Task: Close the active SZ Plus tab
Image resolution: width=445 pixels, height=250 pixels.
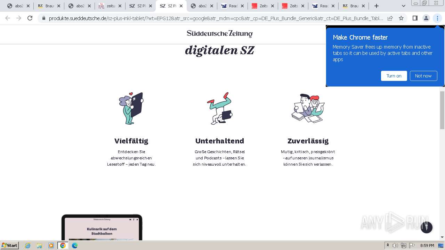Action: (x=181, y=6)
